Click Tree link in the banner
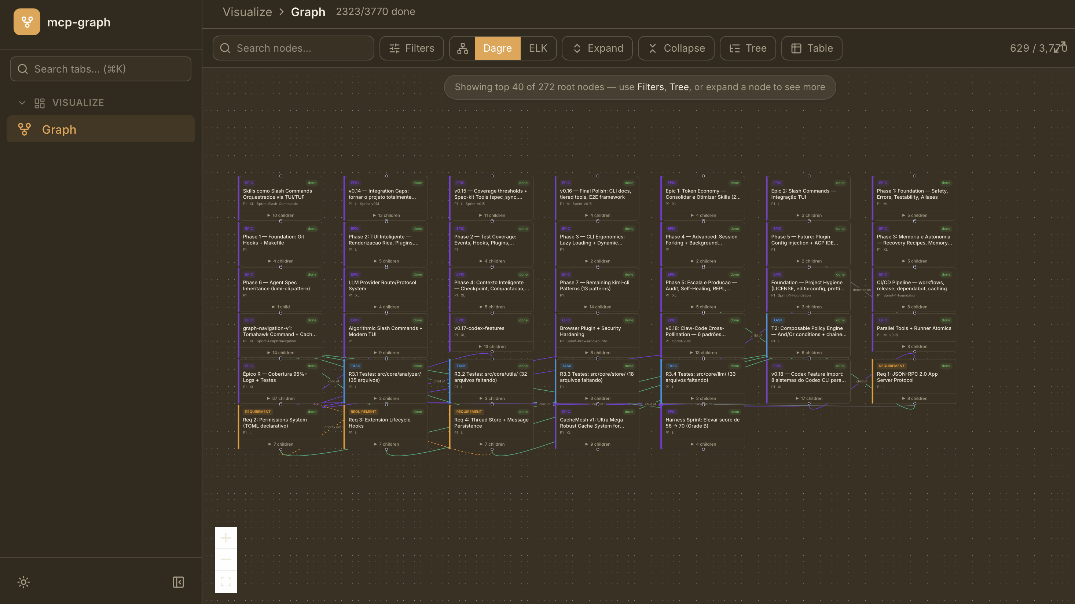The height and width of the screenshot is (604, 1075). tap(679, 87)
